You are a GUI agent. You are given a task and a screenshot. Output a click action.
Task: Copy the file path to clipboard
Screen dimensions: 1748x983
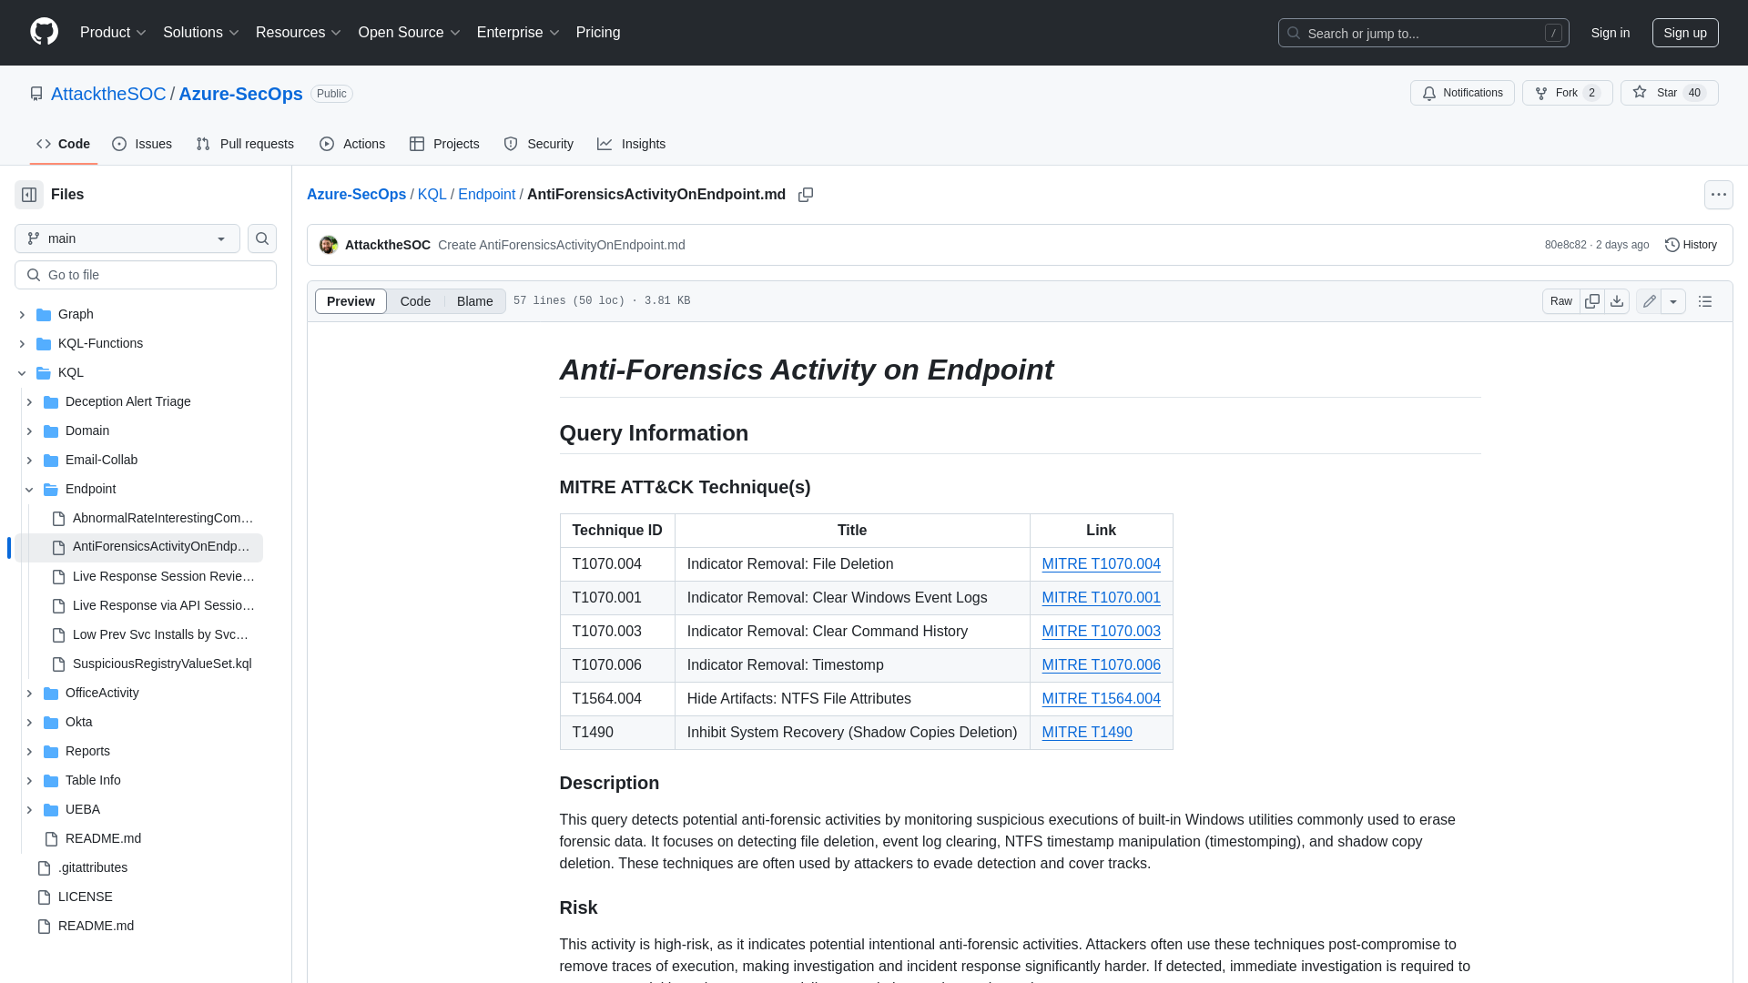(806, 195)
